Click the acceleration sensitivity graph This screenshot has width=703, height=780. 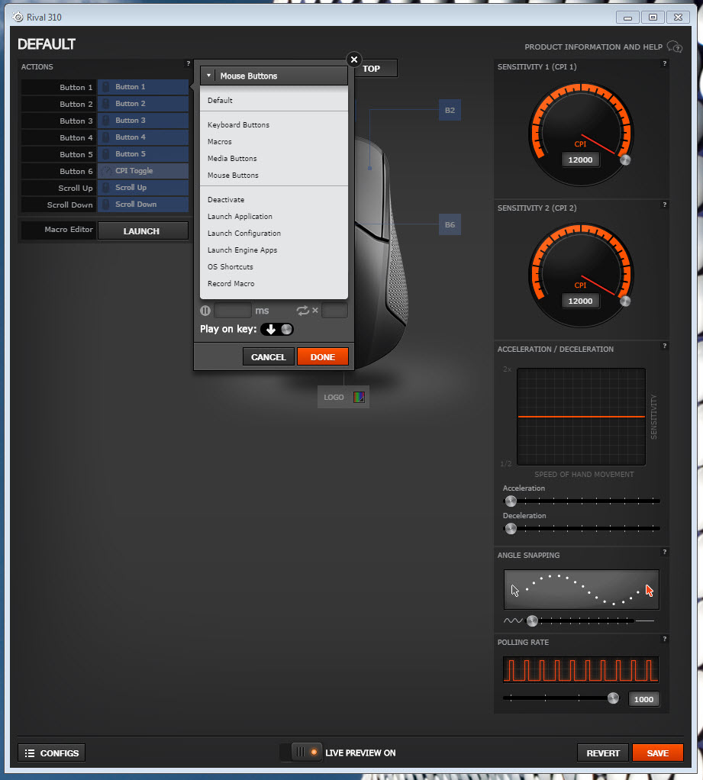point(581,417)
